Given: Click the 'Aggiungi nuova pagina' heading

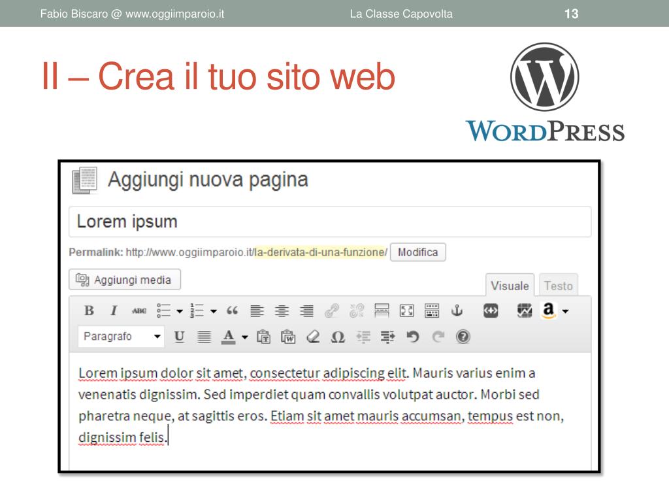Looking at the screenshot, I should click(208, 180).
